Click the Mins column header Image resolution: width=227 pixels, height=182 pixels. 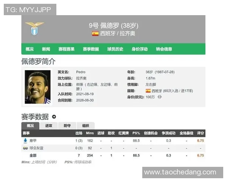point(90,133)
